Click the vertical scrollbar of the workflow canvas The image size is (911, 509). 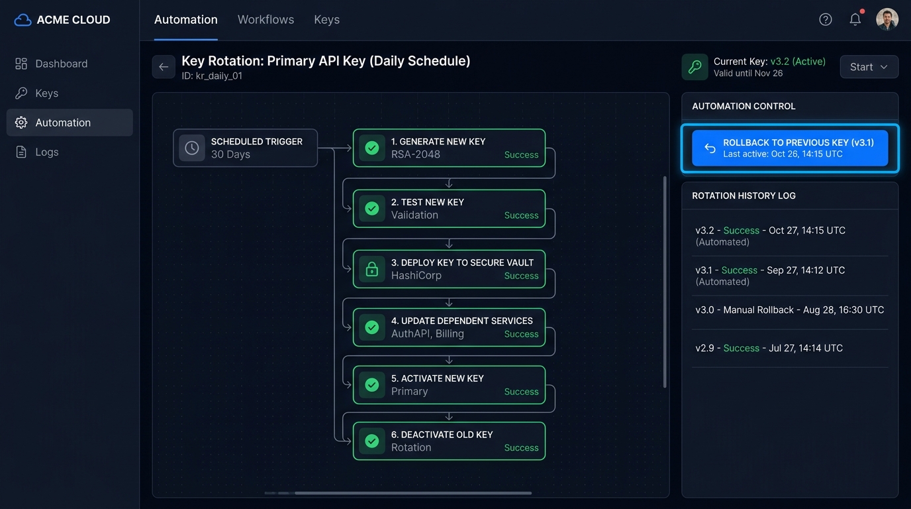[664, 282]
